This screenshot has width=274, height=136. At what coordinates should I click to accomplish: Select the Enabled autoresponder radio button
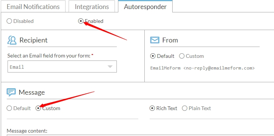[x=81, y=21]
